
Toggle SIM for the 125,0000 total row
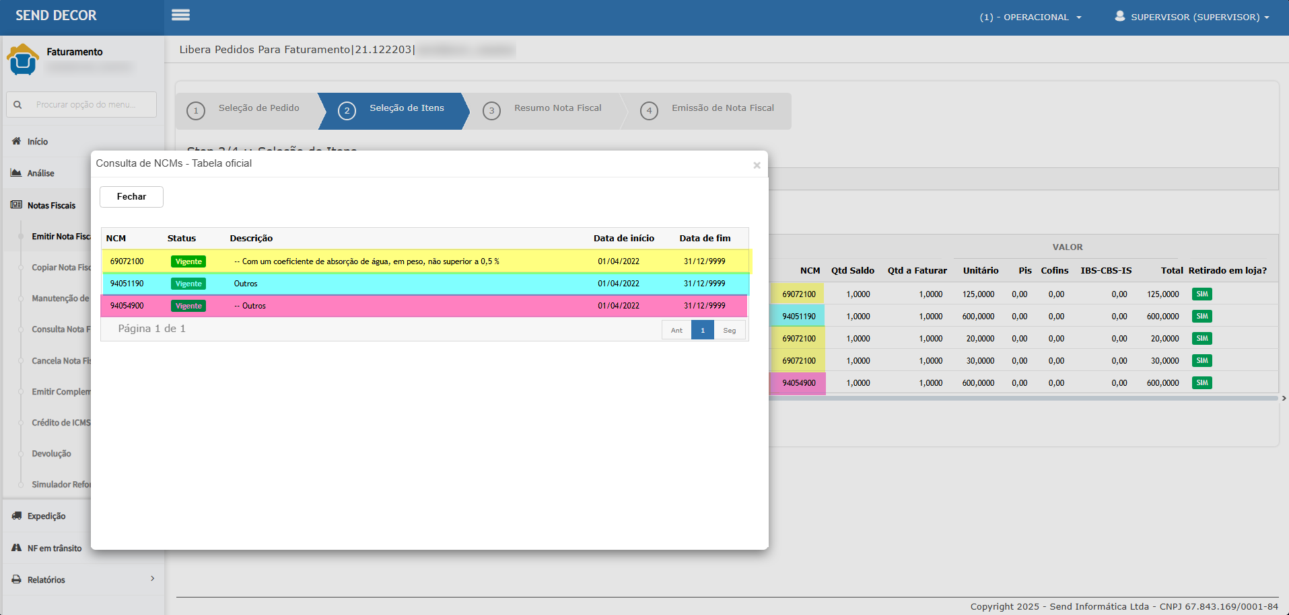click(x=1201, y=294)
